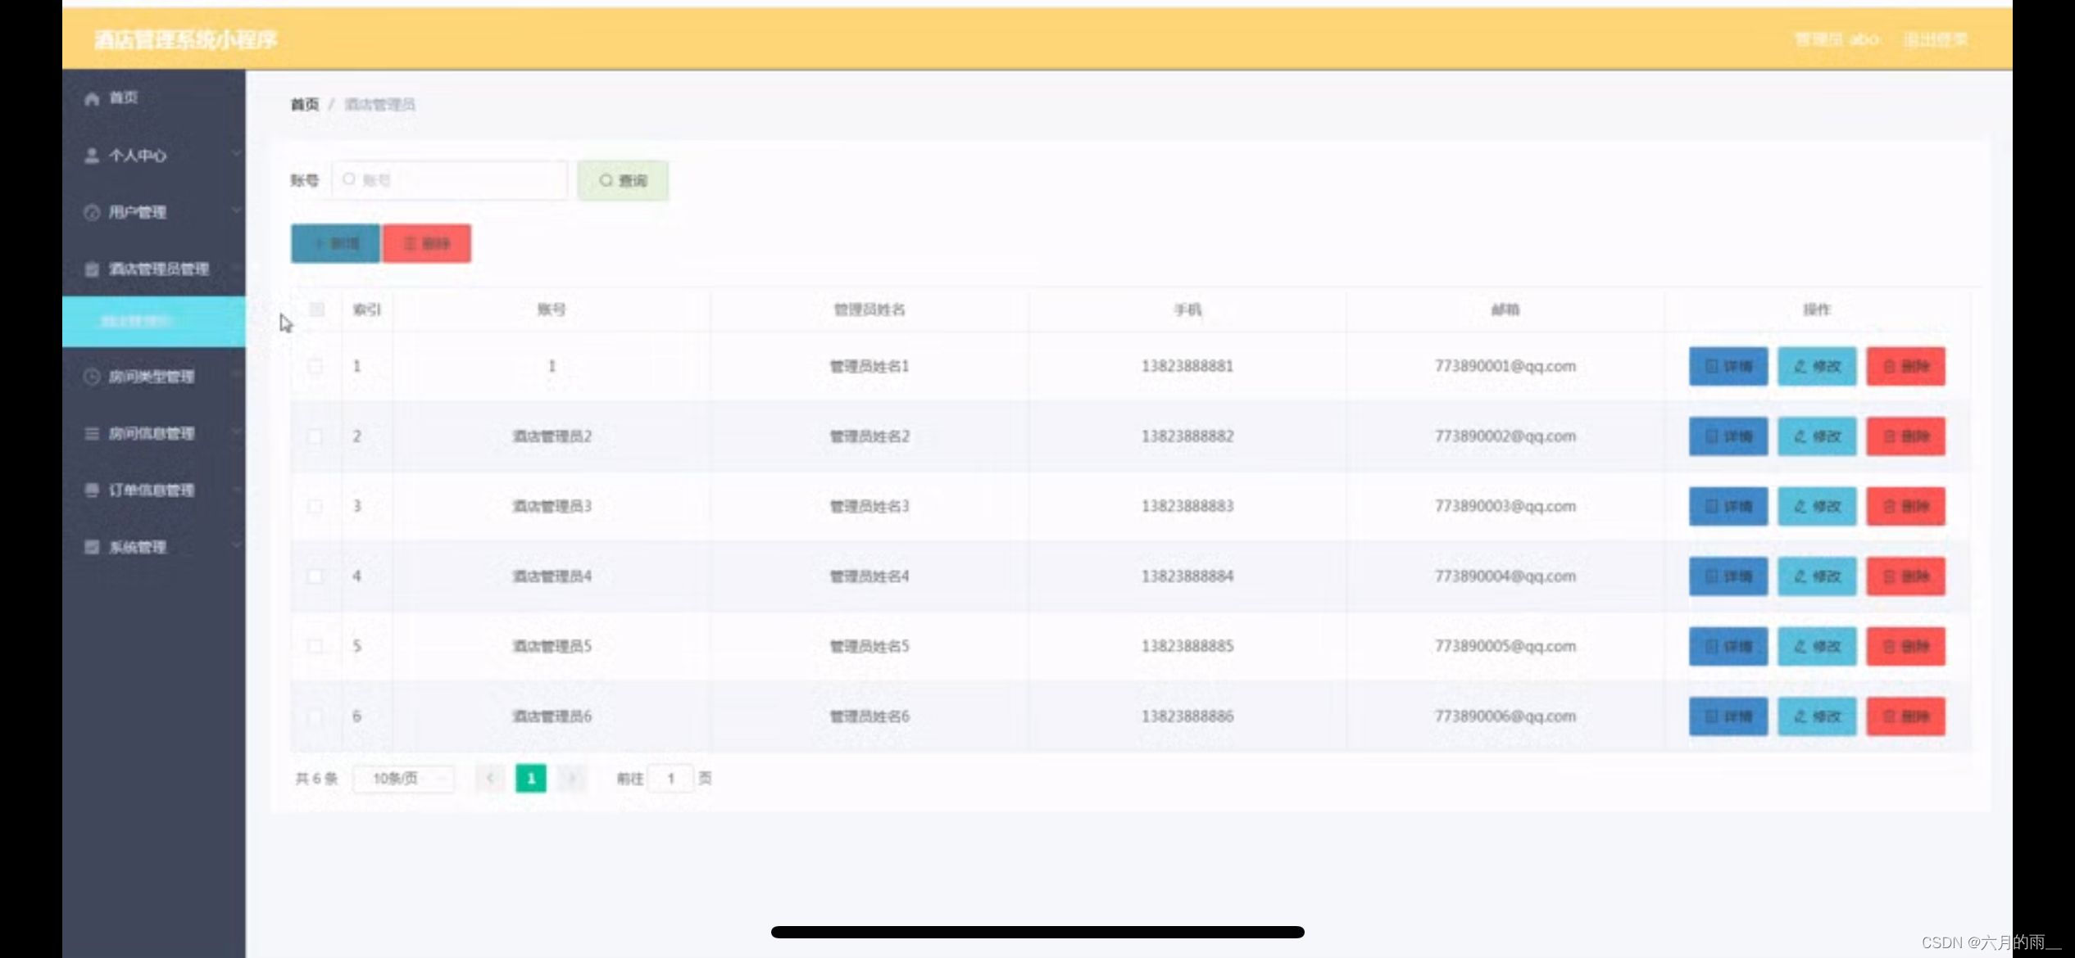Click 删除 for 酒店管理员2 row
The height and width of the screenshot is (958, 2075).
(1905, 436)
